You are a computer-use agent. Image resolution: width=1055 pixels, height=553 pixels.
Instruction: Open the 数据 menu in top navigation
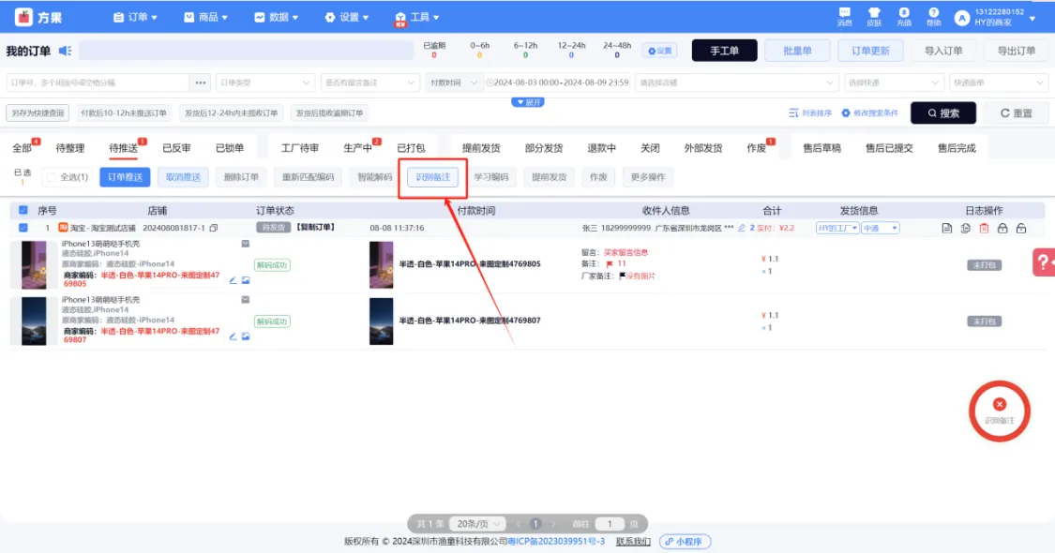point(276,17)
